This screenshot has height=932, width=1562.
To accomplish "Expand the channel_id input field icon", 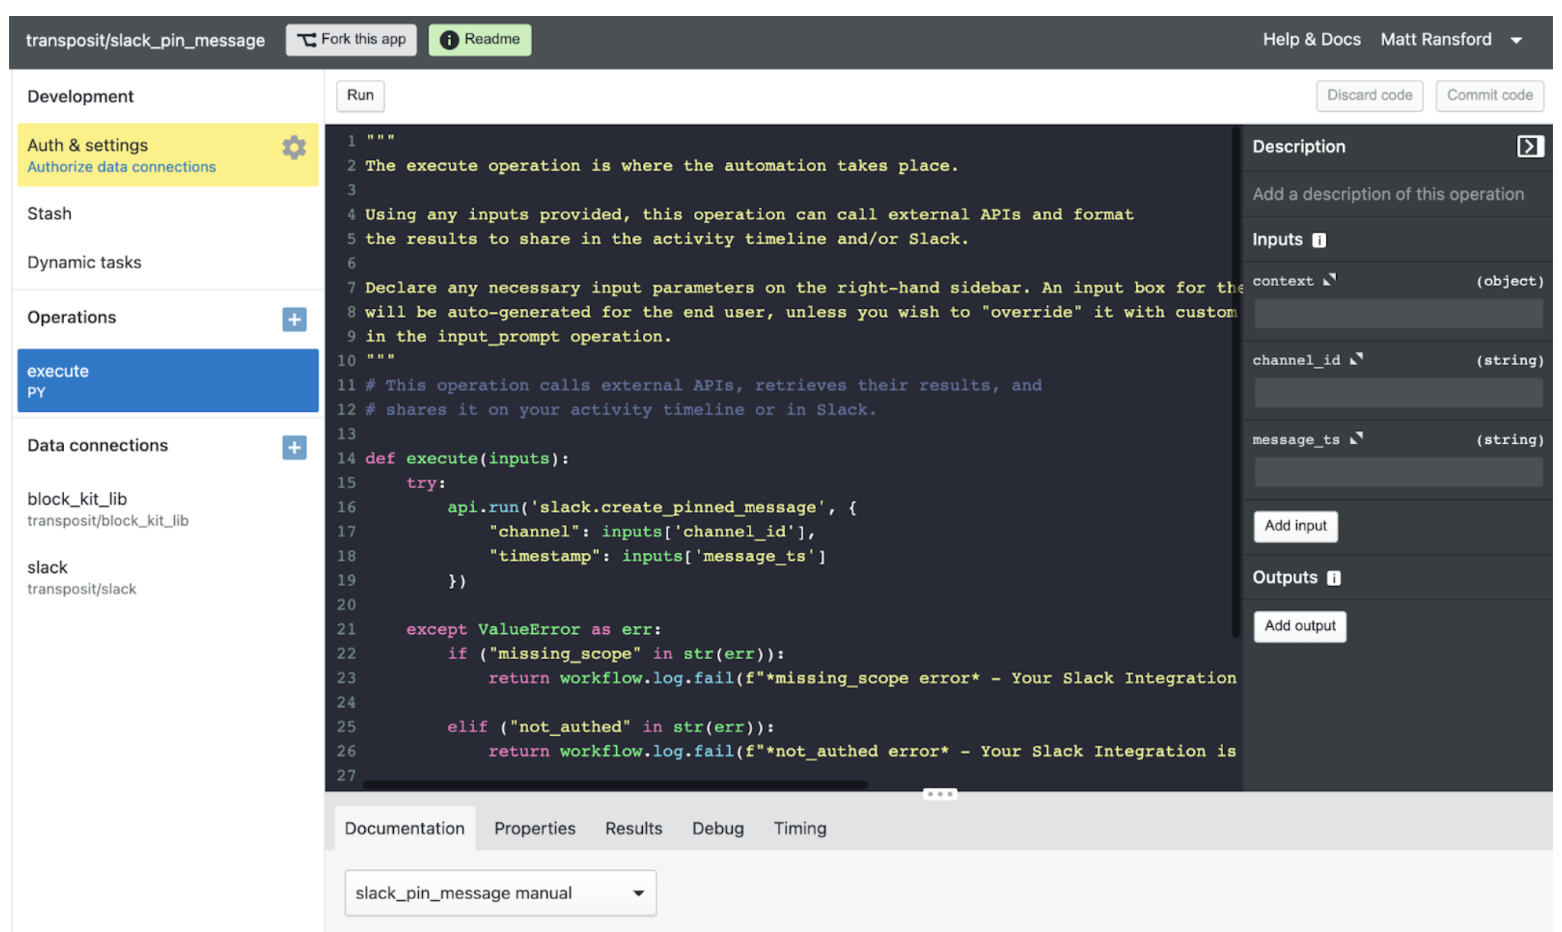I will point(1356,359).
